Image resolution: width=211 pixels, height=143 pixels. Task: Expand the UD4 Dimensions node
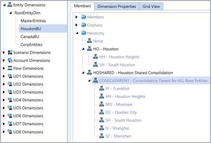(x=4, y=100)
